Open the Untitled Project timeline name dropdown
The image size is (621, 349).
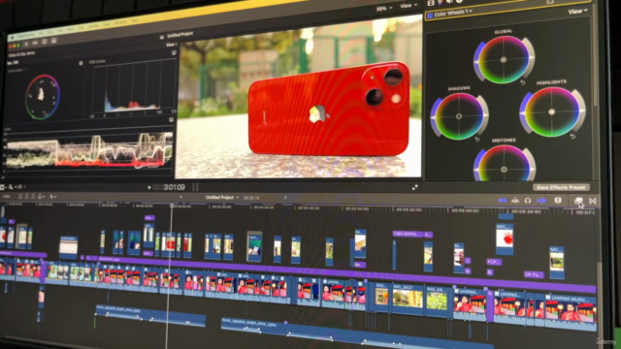tap(222, 197)
